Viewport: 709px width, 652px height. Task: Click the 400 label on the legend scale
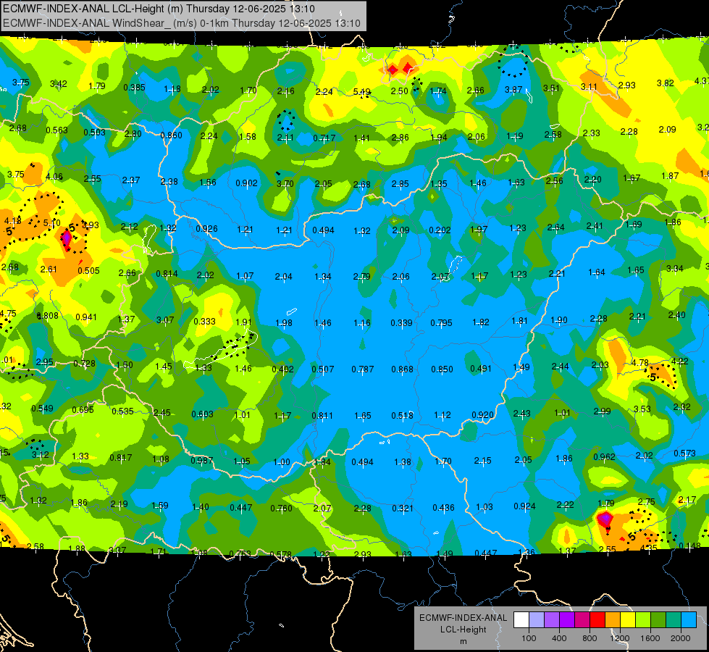tap(559, 638)
